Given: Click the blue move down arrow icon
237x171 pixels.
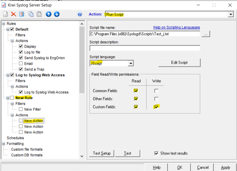Looking at the screenshot, I should (57, 14).
